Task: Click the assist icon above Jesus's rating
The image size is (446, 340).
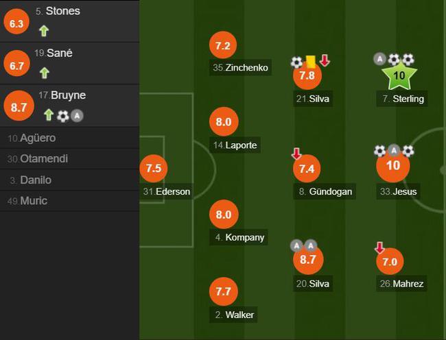Action: click(394, 151)
